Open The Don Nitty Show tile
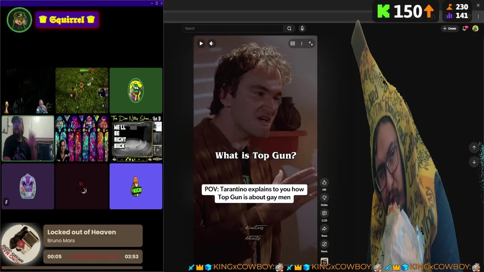This screenshot has height=272, width=484. 136,139
